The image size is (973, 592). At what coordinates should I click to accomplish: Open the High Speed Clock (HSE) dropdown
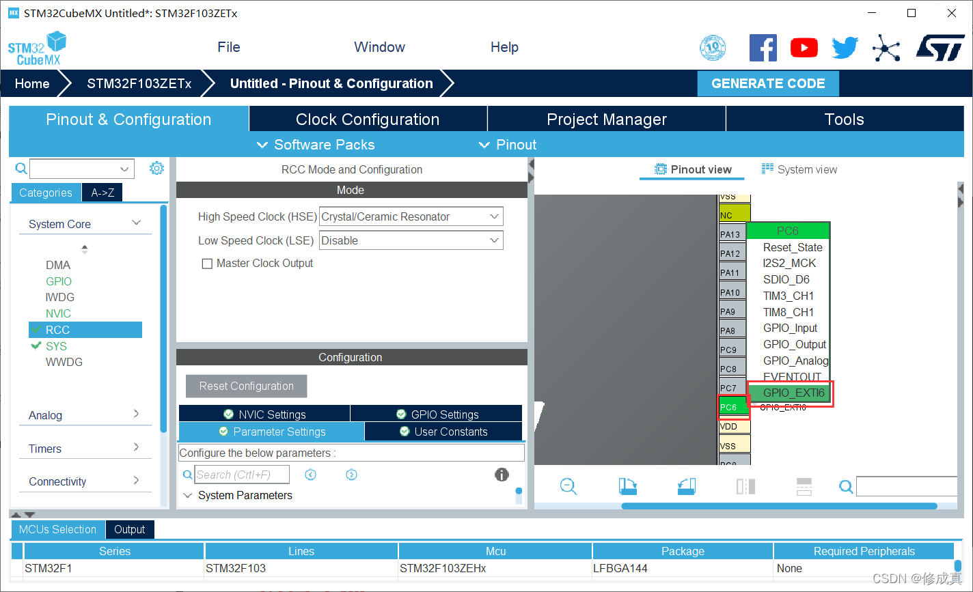(x=411, y=216)
